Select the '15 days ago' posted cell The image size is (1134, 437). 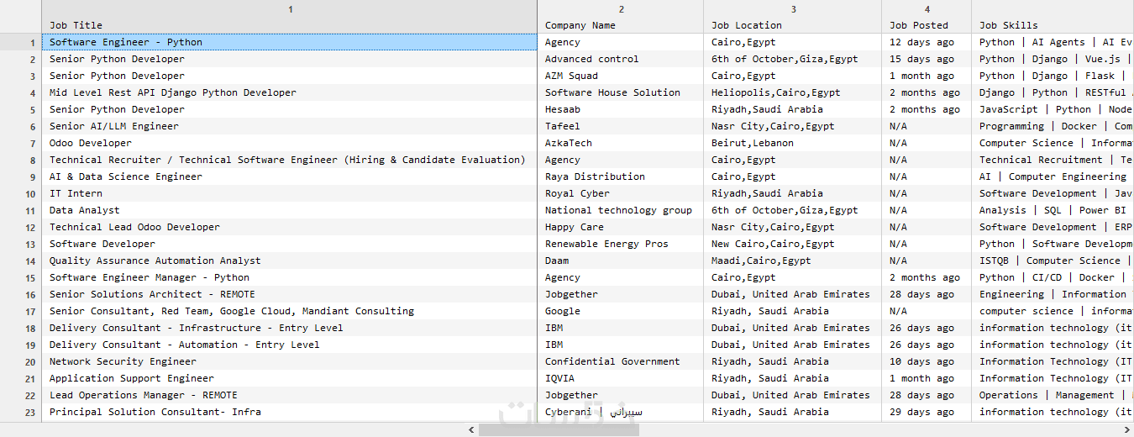(927, 59)
